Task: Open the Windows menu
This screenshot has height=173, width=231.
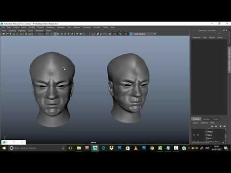Action: pos(51,27)
